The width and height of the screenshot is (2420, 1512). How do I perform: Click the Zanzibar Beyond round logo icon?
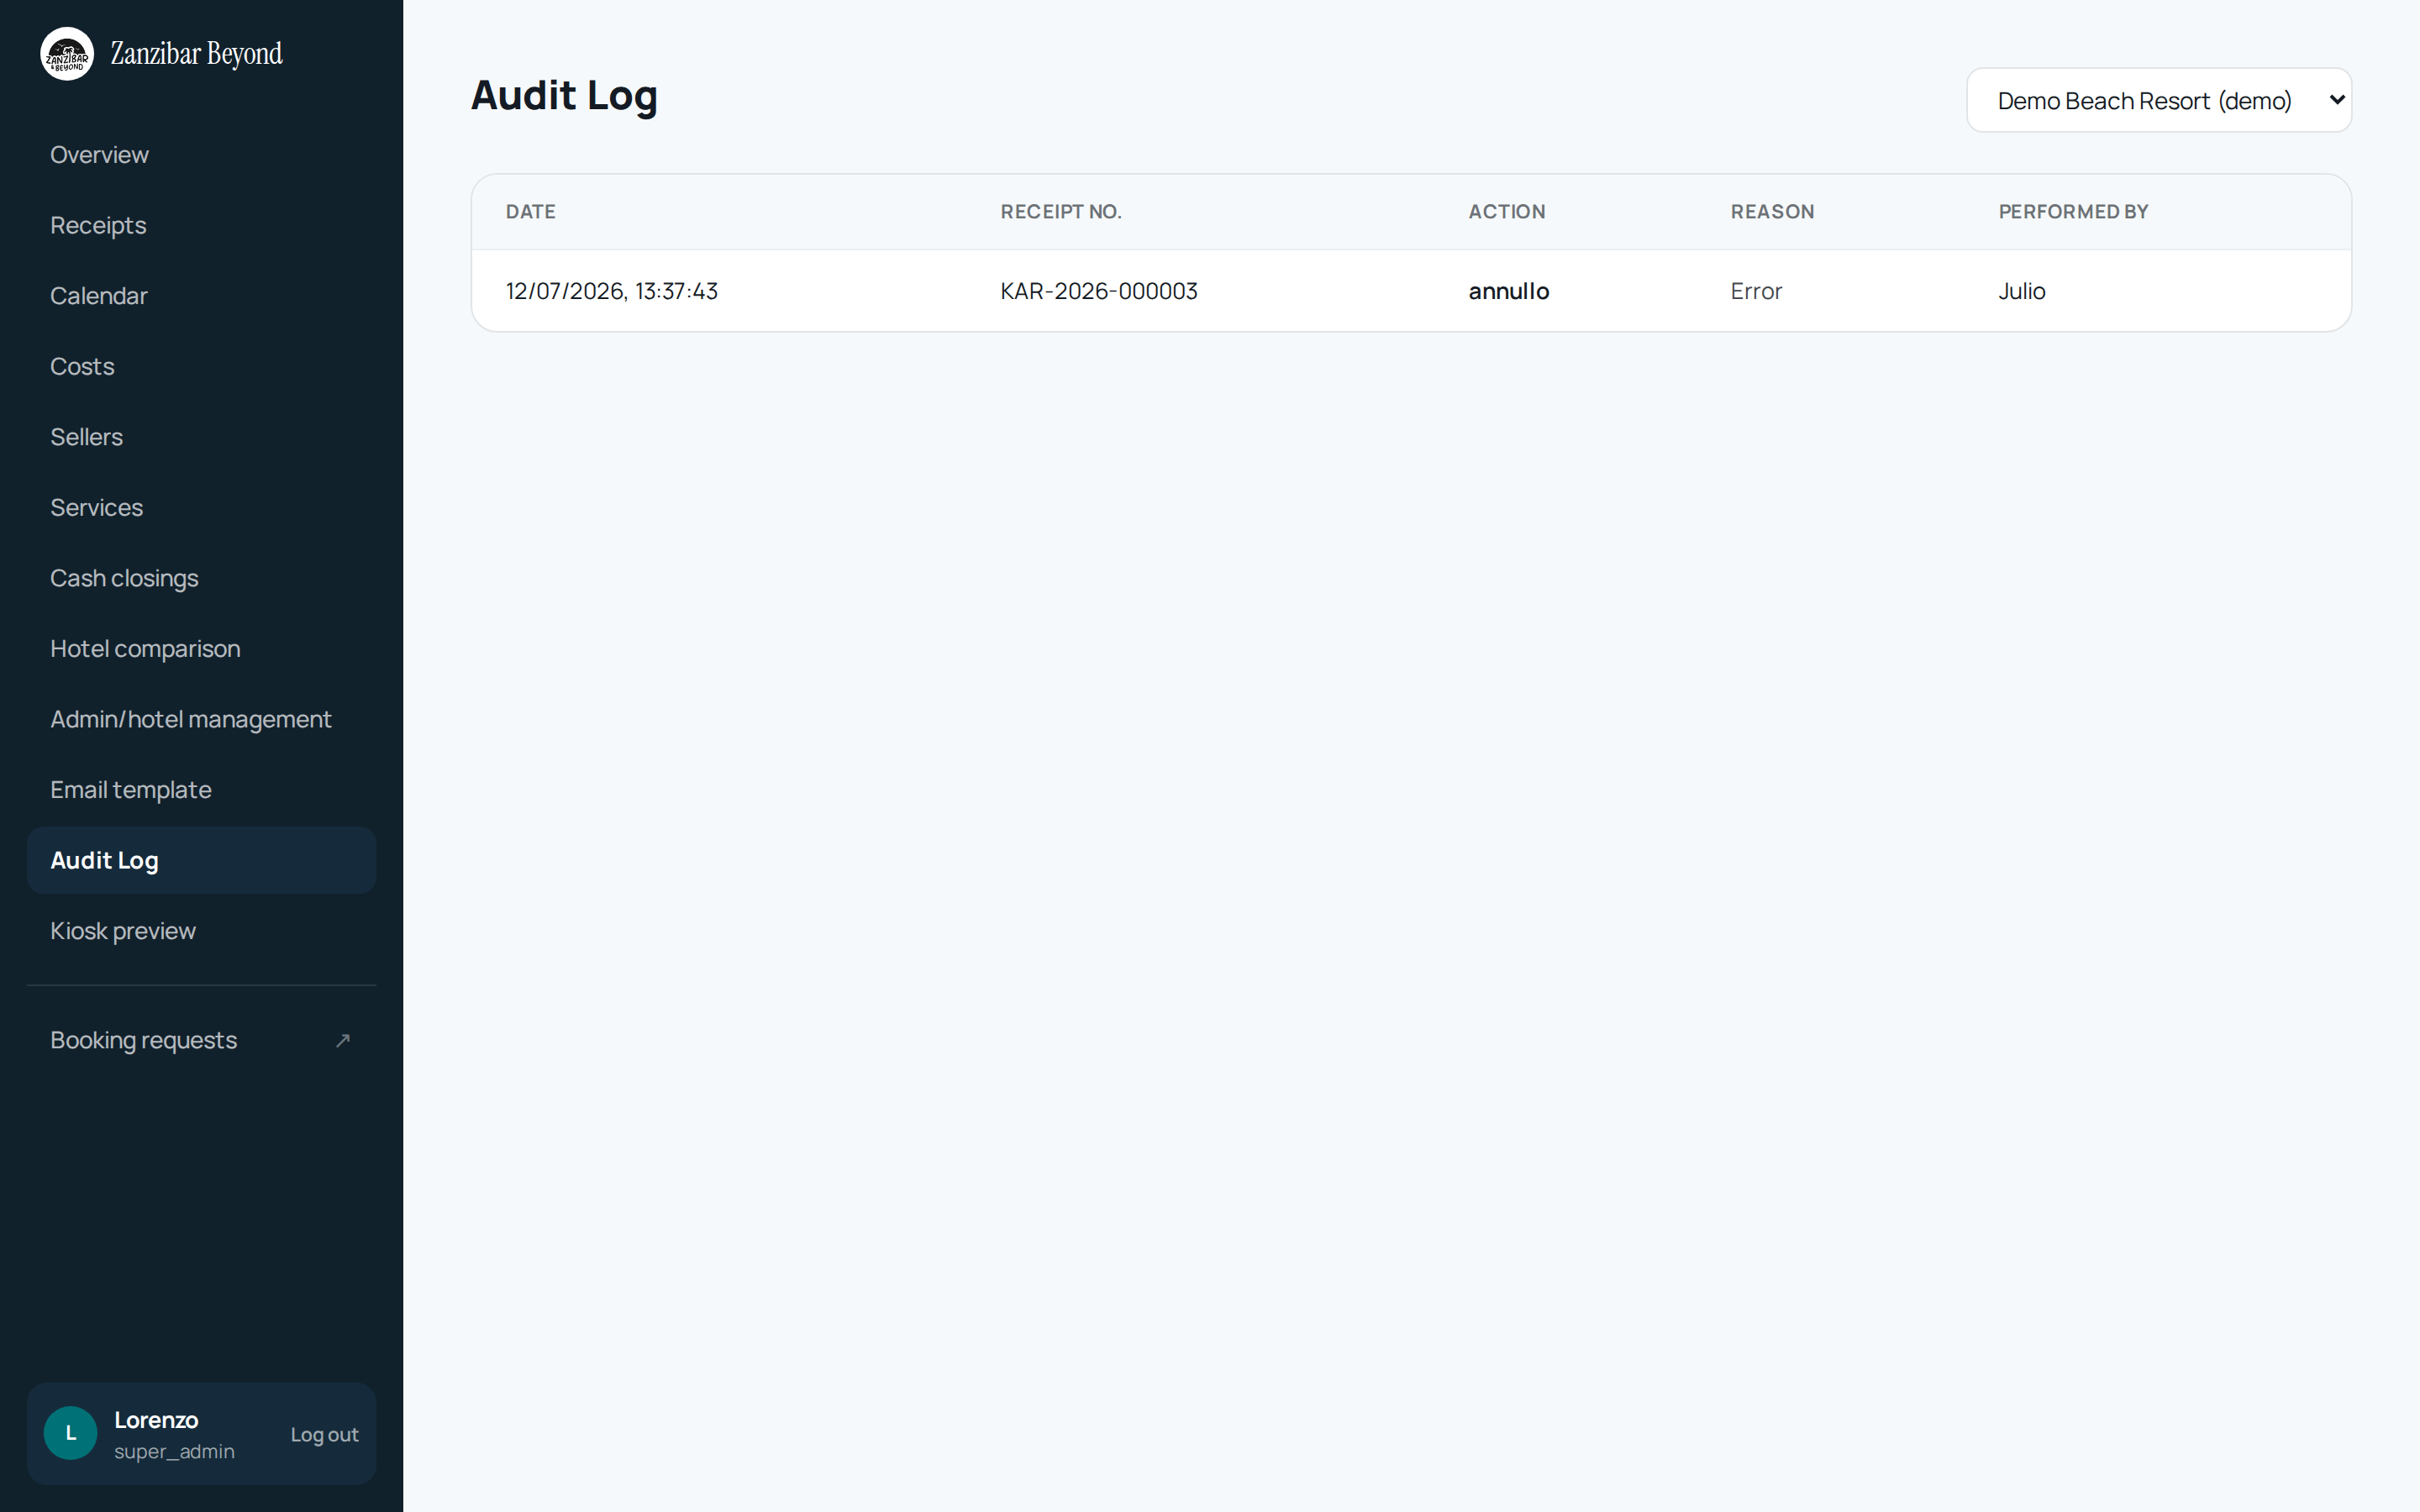click(x=67, y=54)
